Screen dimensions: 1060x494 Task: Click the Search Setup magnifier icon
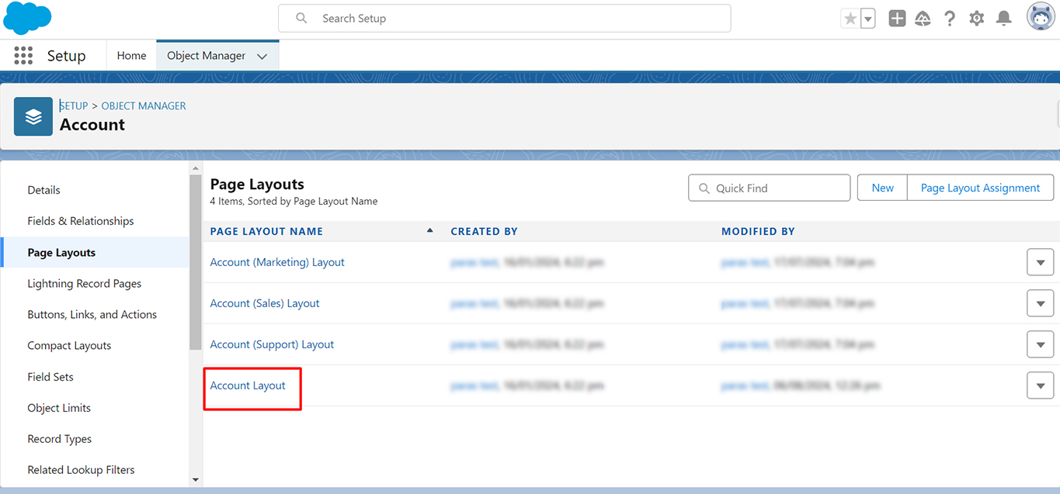coord(301,19)
